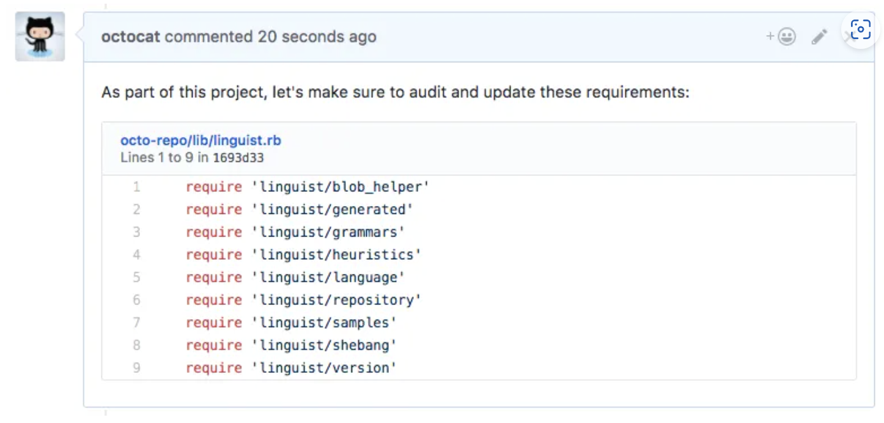884x423 pixels.
Task: Click the '20 seconds ago' timestamp
Action: (x=317, y=37)
